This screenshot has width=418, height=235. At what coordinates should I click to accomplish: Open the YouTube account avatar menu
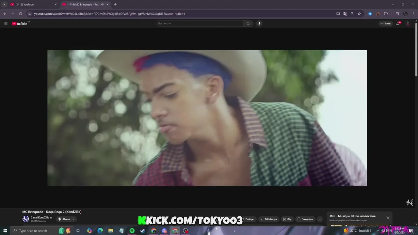click(408, 23)
